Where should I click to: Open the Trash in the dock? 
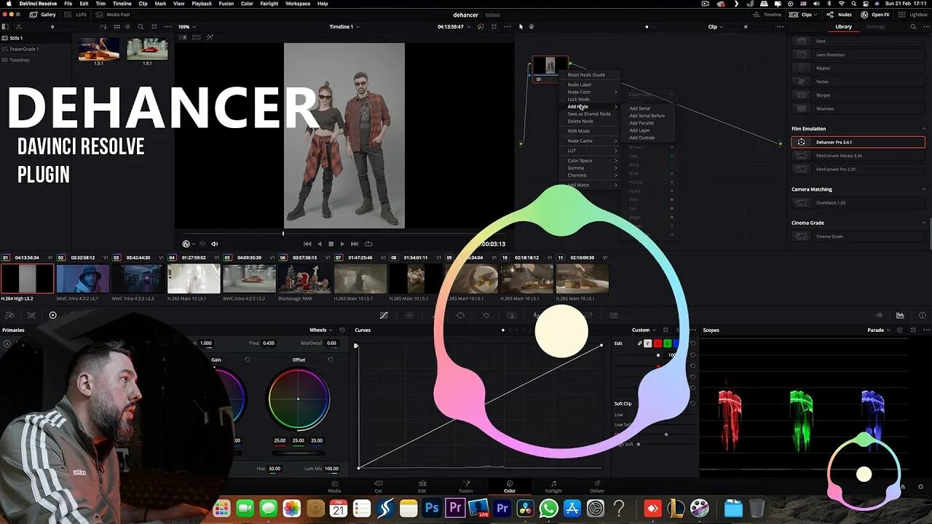coord(757,508)
